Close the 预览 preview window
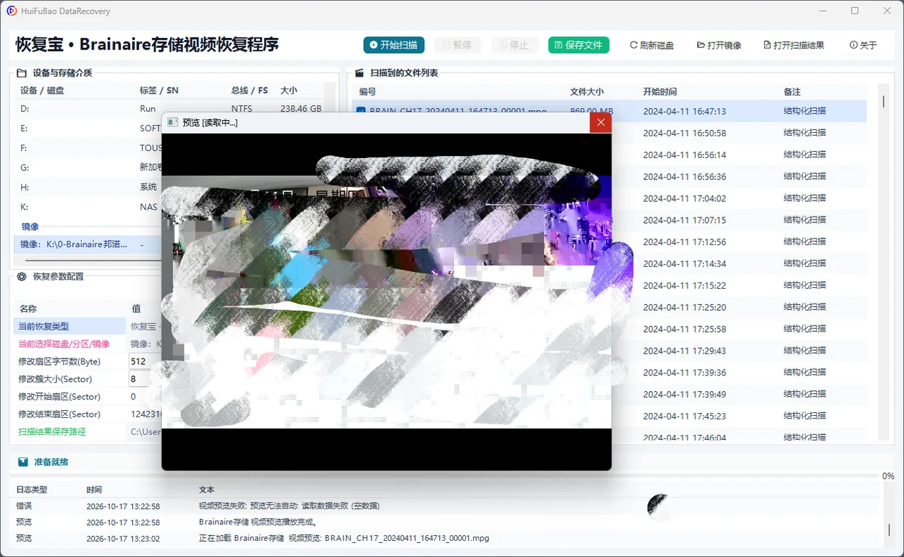This screenshot has height=557, width=904. 601,123
